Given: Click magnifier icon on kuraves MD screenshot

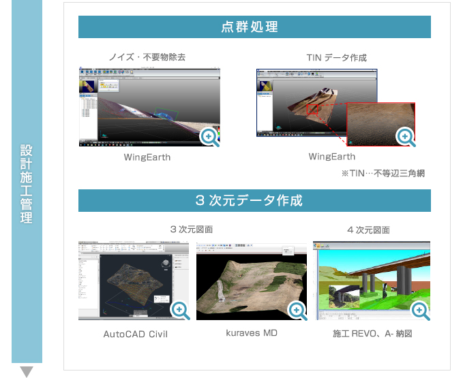Looking at the screenshot, I should (297, 311).
